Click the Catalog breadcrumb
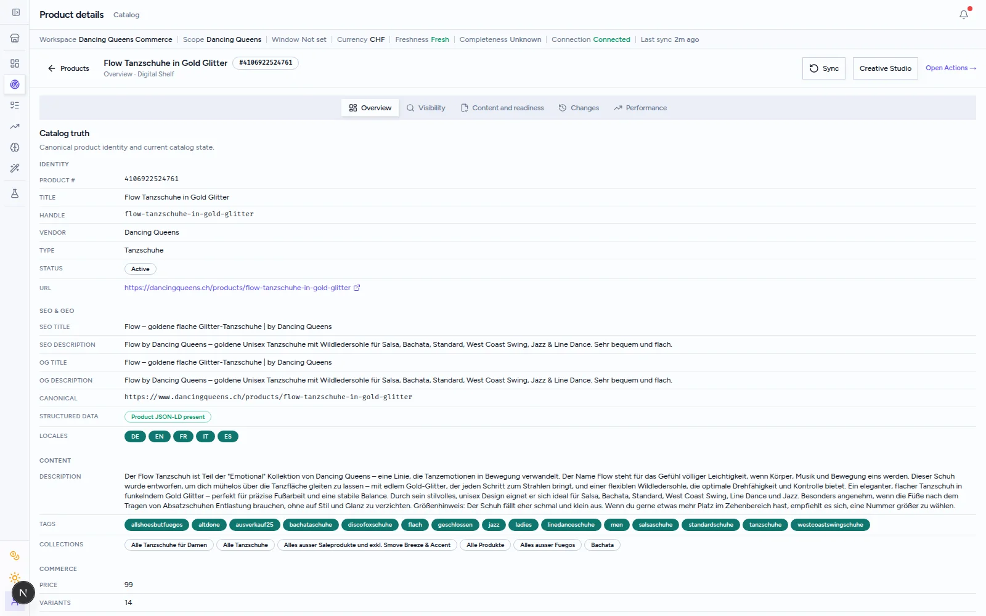The width and height of the screenshot is (986, 616). [x=126, y=15]
